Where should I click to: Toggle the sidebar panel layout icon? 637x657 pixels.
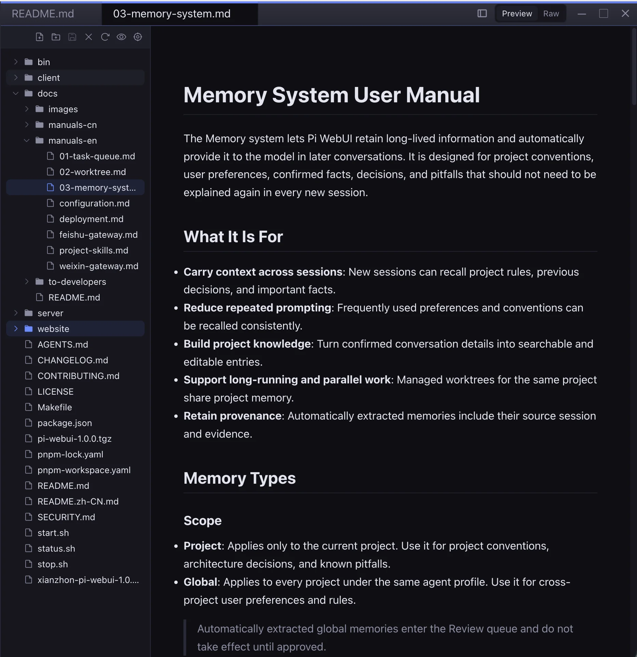pos(482,14)
